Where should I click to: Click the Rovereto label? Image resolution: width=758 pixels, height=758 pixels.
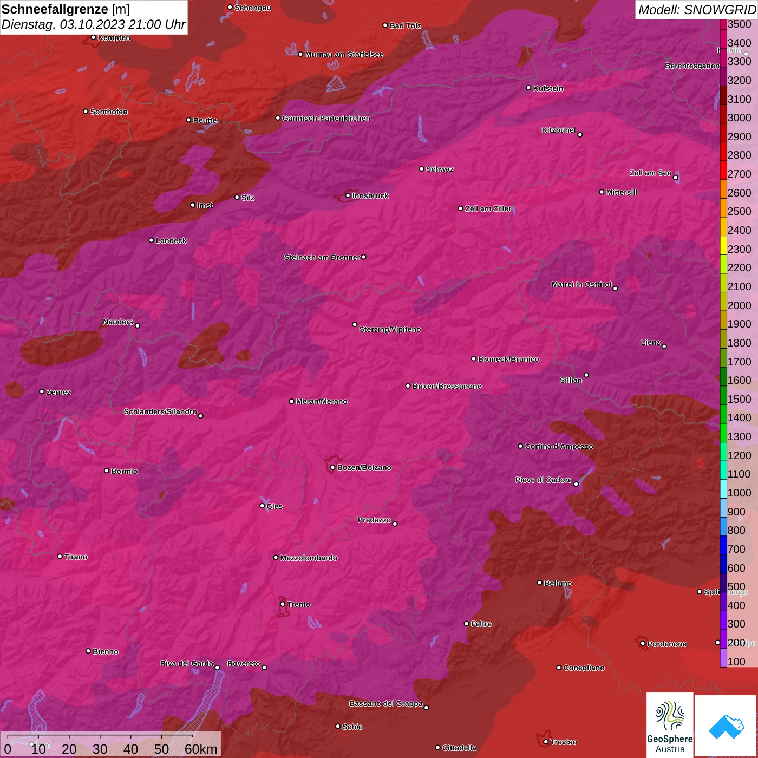click(x=244, y=663)
